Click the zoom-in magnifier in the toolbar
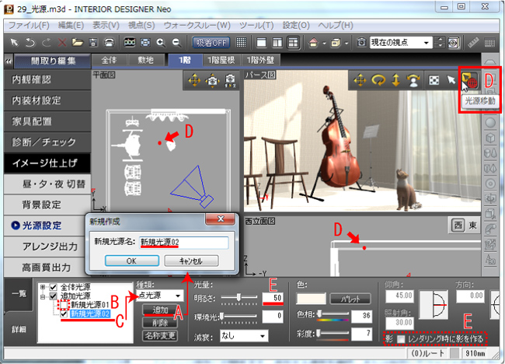The height and width of the screenshot is (364, 505). (160, 42)
